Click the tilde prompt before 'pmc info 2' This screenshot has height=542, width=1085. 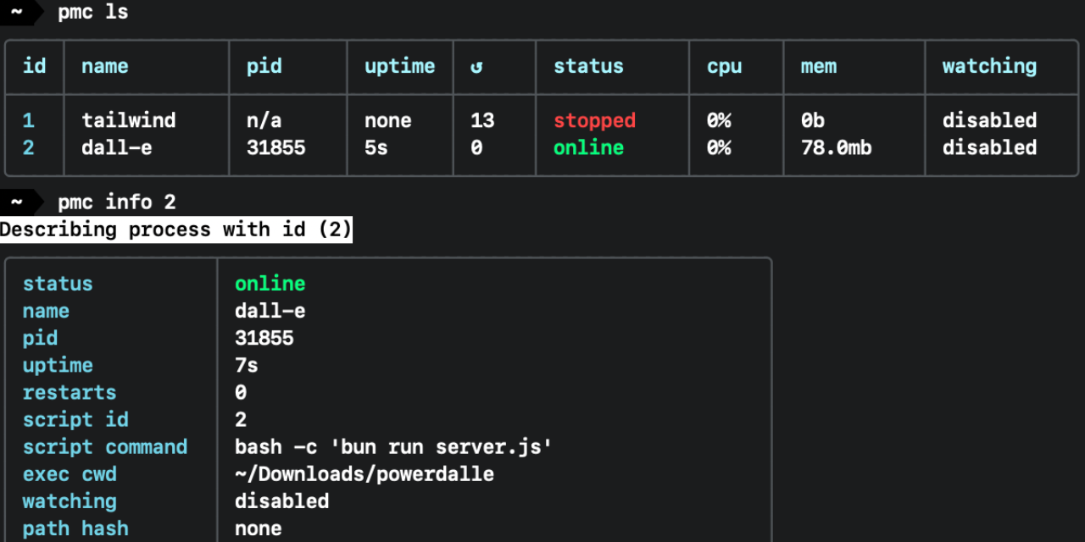pyautogui.click(x=17, y=202)
